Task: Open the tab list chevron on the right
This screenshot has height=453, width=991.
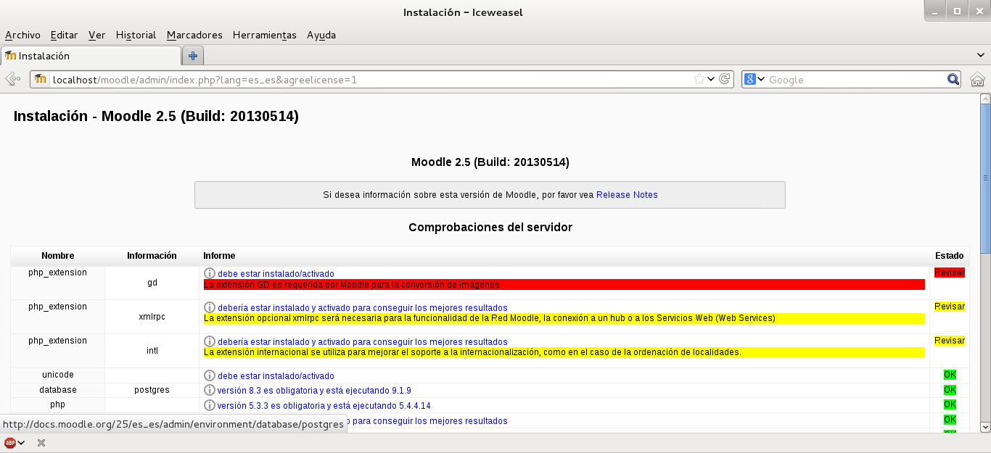Action: coord(981,55)
